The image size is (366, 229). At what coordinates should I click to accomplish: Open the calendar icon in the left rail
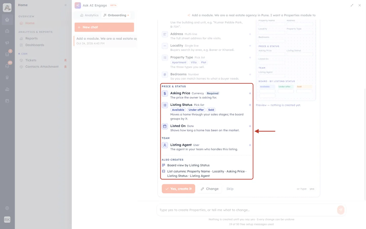click(x=7, y=101)
